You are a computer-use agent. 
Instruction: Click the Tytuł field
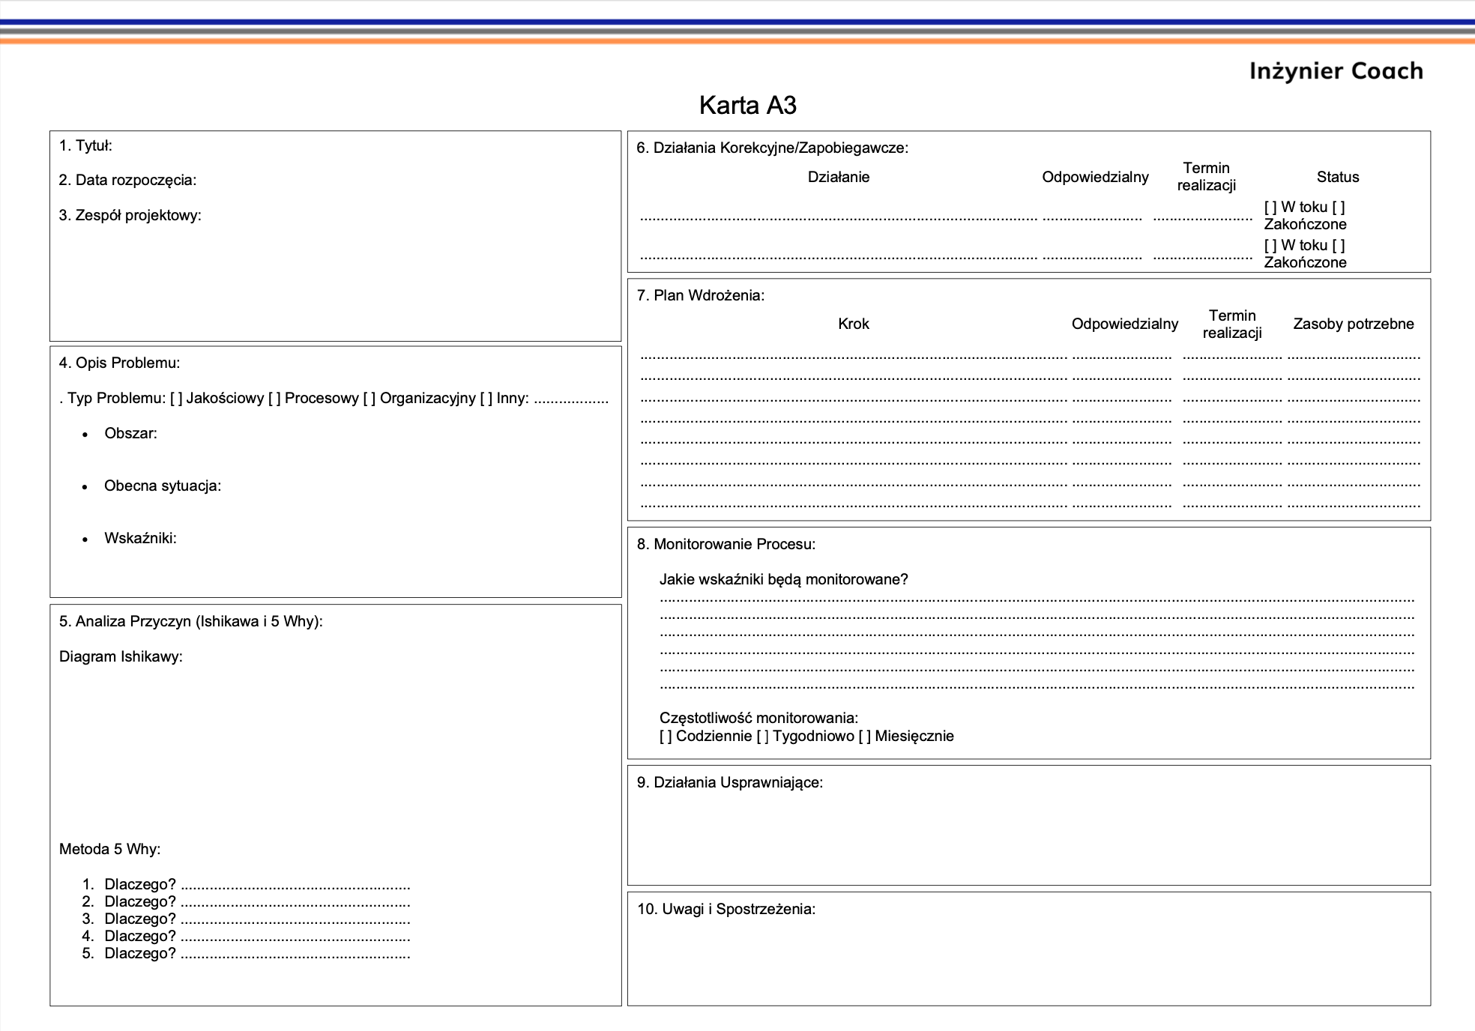(336, 146)
